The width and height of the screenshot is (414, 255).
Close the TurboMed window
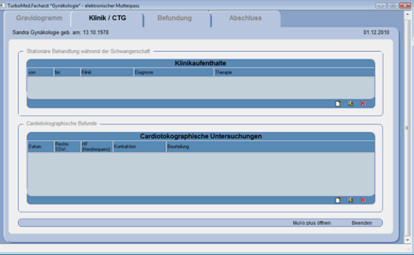[x=405, y=6]
